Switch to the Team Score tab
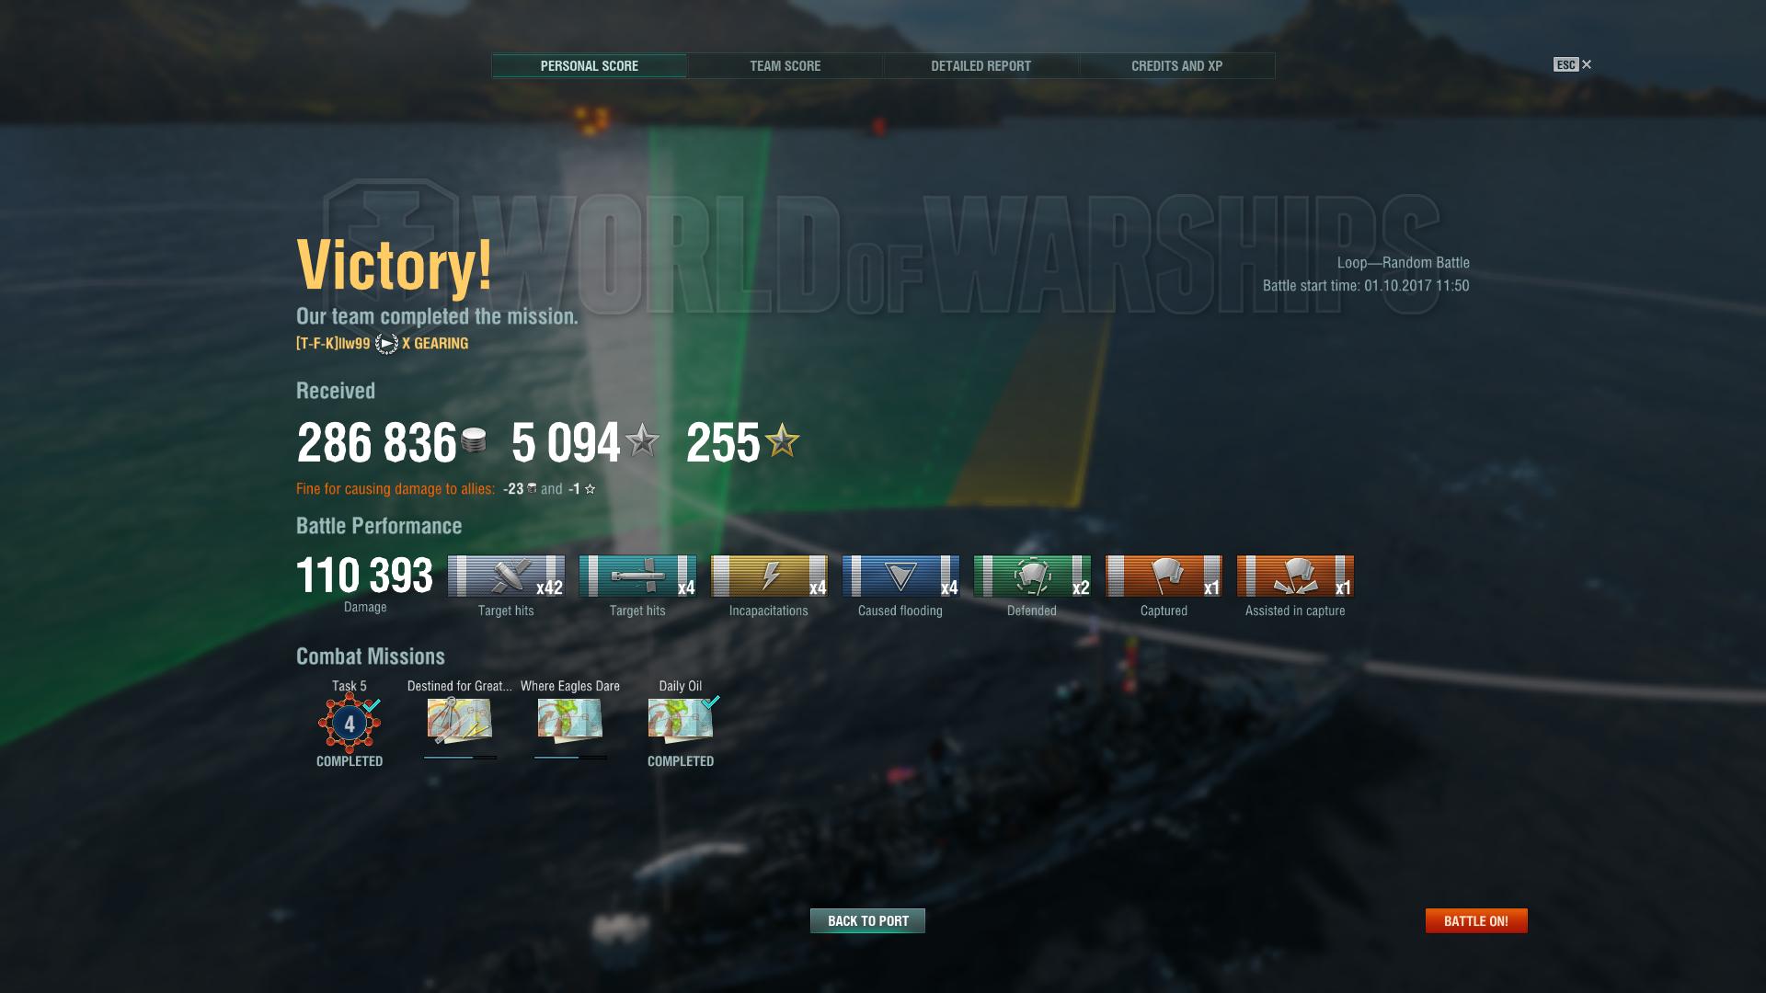 click(x=785, y=66)
